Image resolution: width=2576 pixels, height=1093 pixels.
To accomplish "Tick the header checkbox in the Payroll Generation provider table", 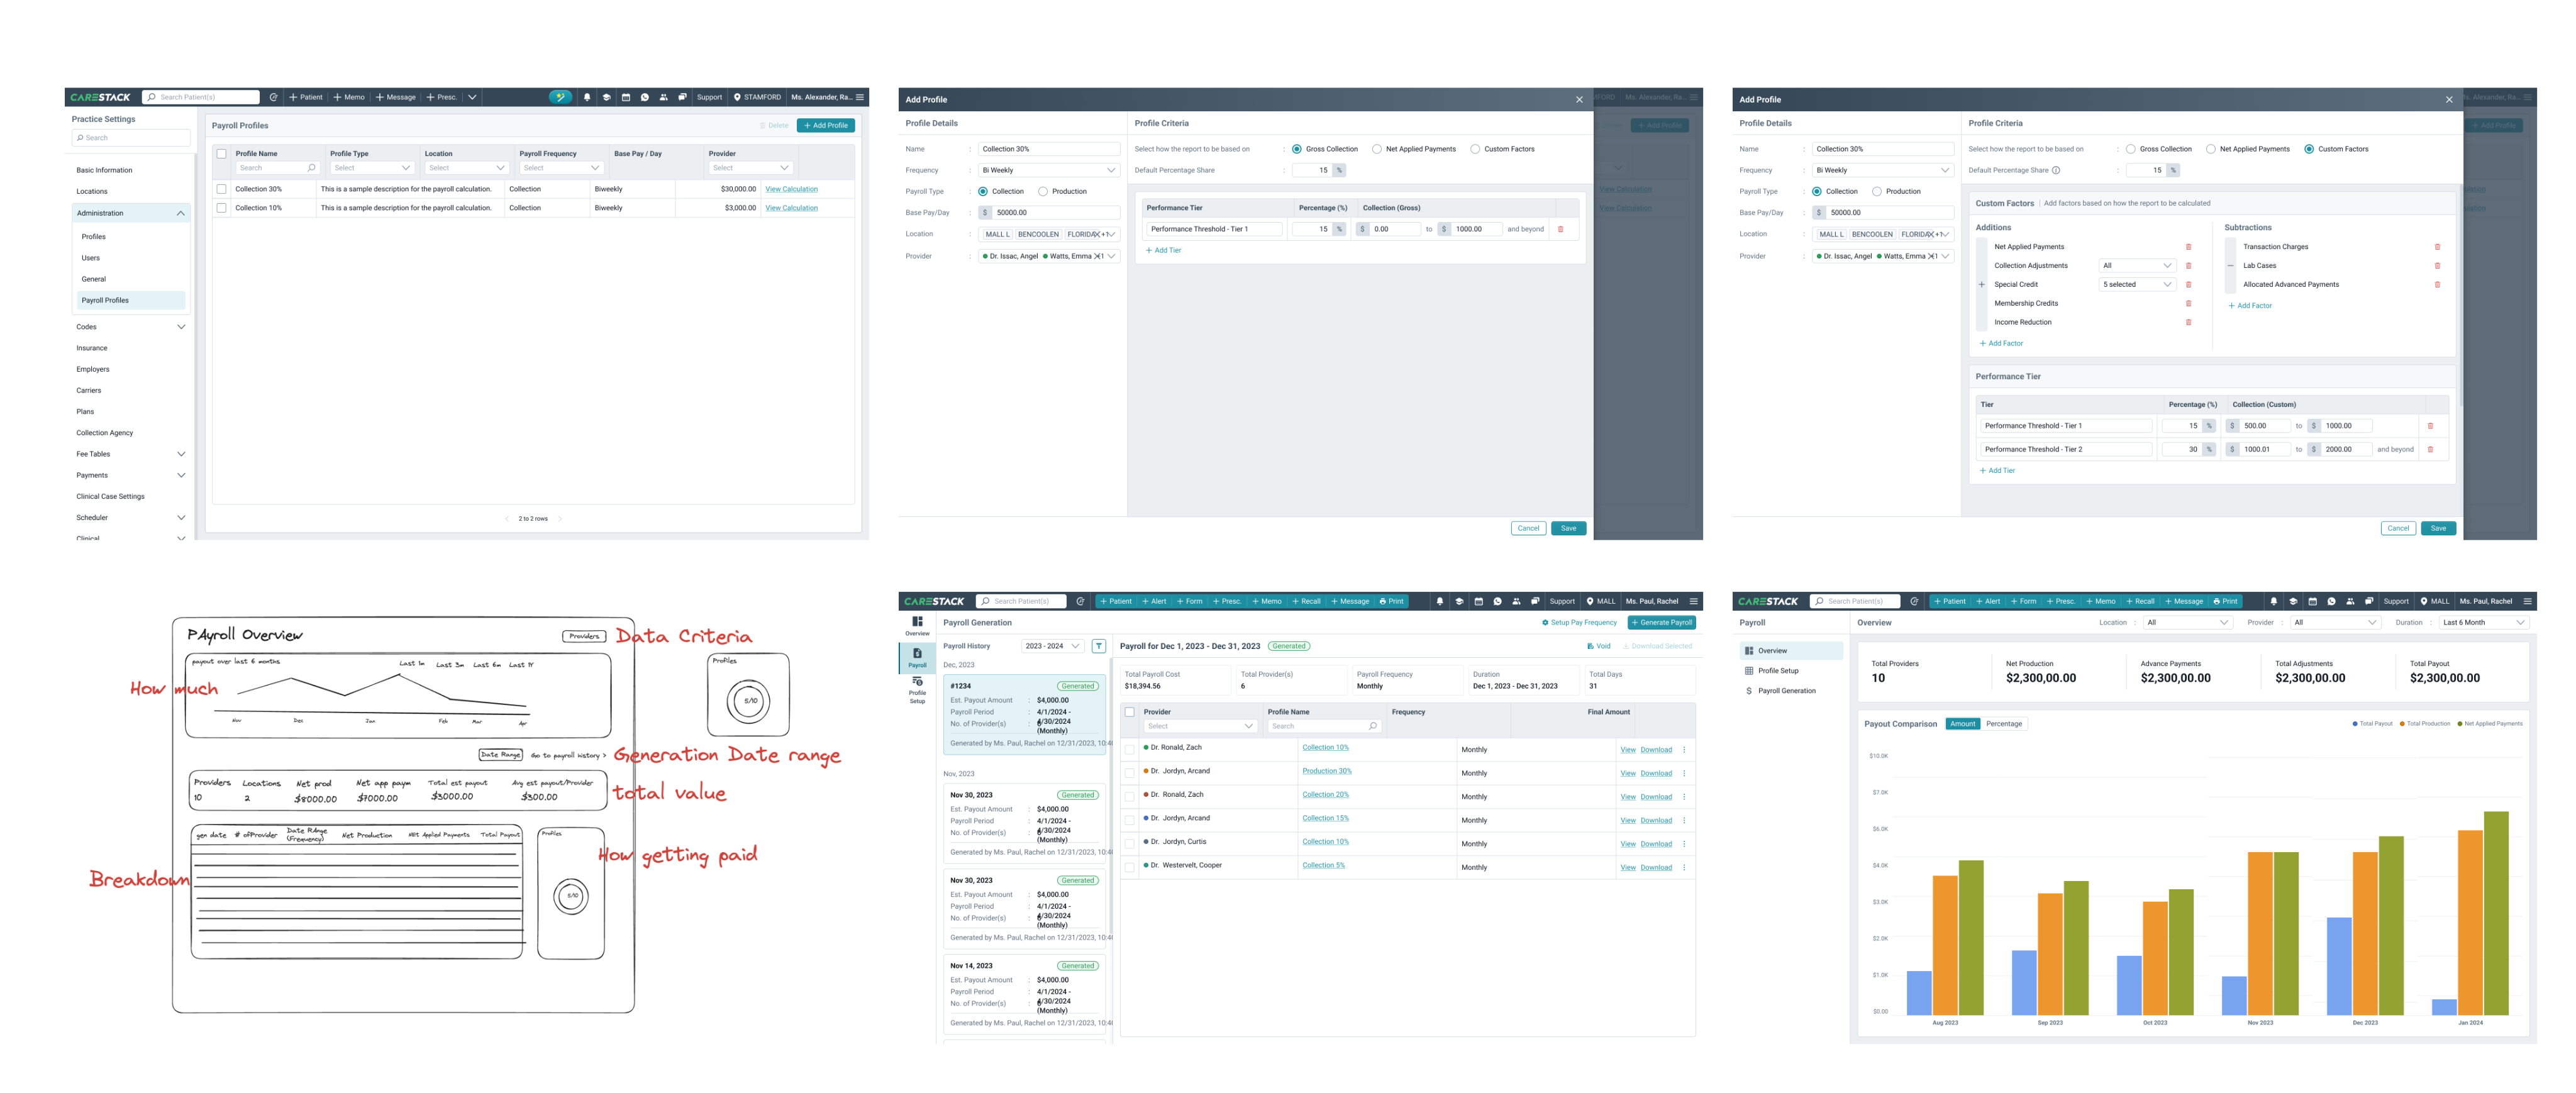I will 1130,712.
